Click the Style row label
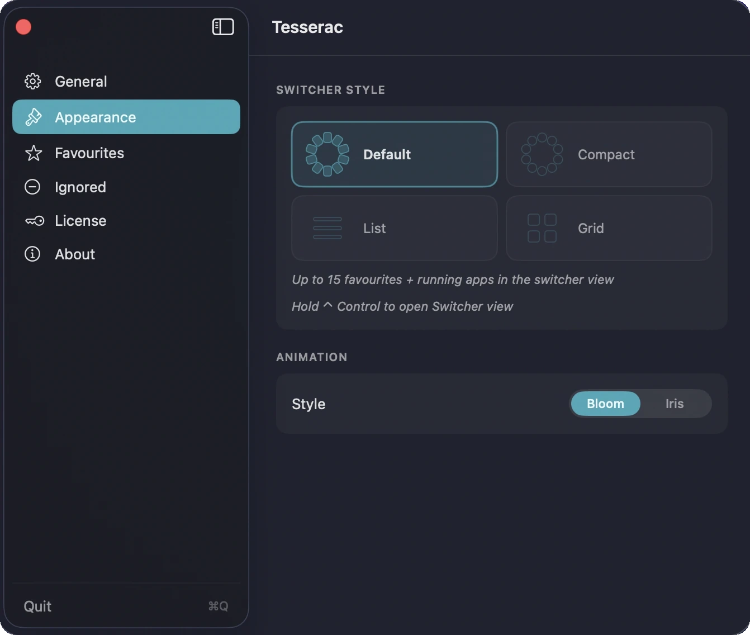This screenshot has height=635, width=750. (x=308, y=404)
